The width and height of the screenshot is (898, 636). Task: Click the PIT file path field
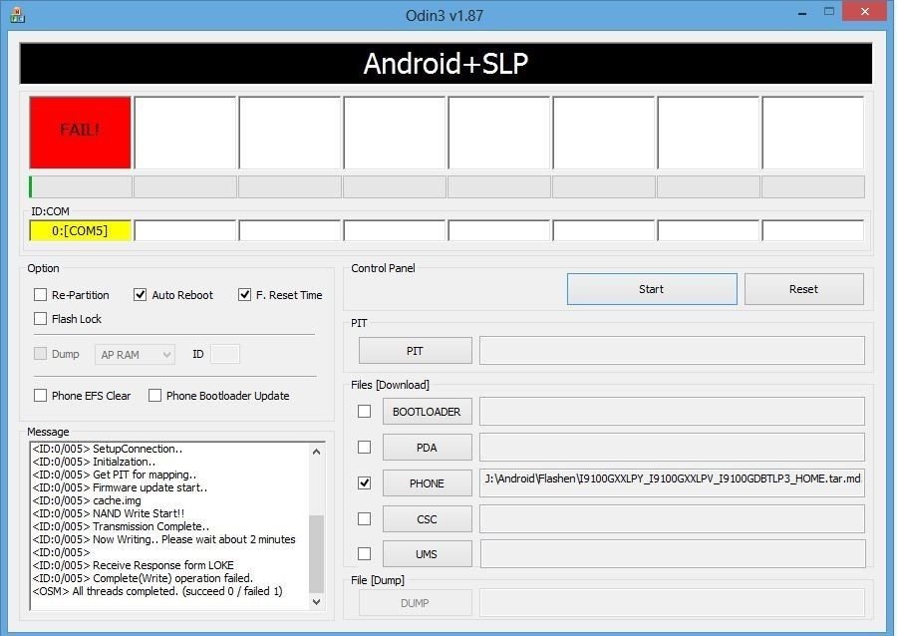click(x=672, y=351)
